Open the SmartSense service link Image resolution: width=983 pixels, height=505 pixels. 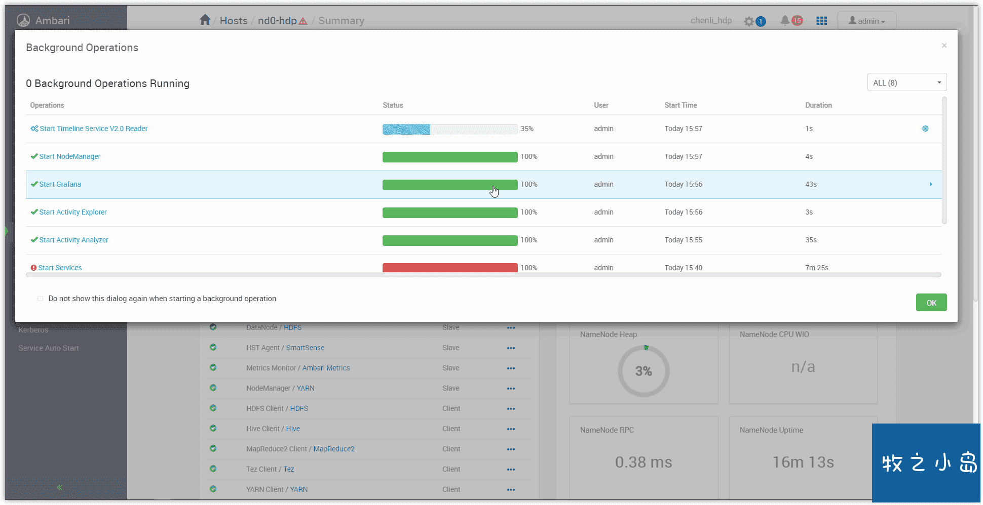305,348
